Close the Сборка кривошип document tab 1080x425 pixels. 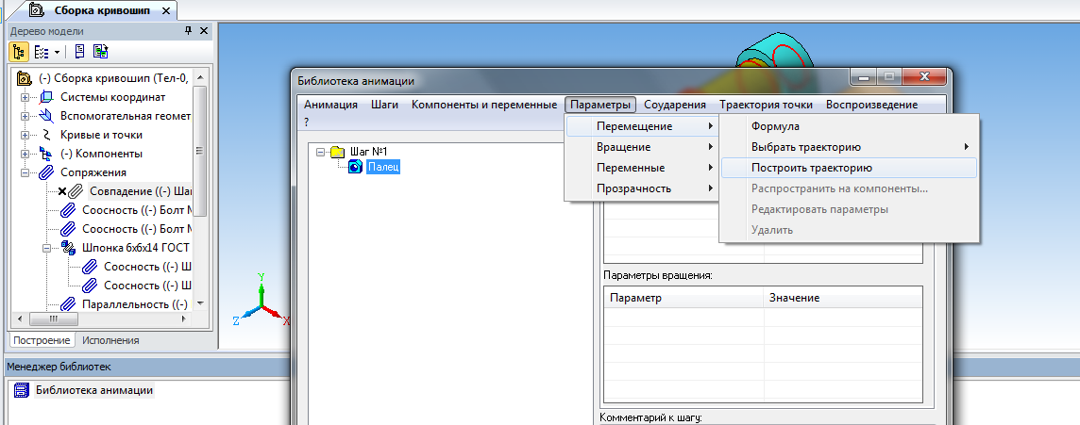[x=167, y=12]
